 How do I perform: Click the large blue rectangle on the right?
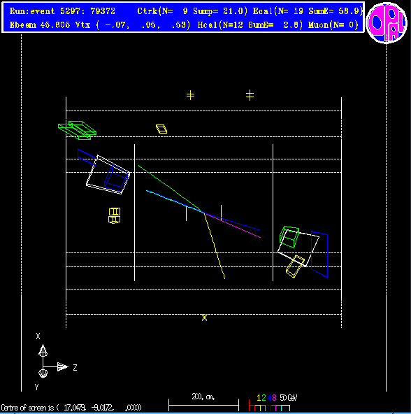tap(319, 255)
